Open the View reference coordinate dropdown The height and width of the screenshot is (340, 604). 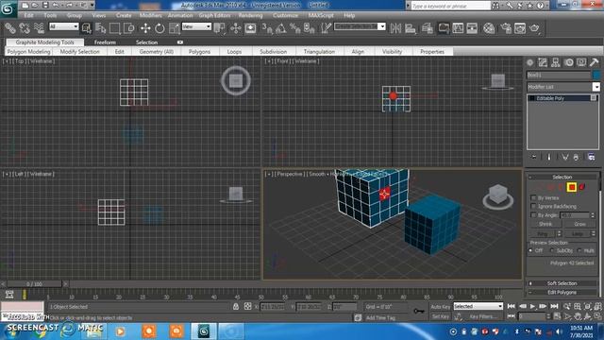196,26
